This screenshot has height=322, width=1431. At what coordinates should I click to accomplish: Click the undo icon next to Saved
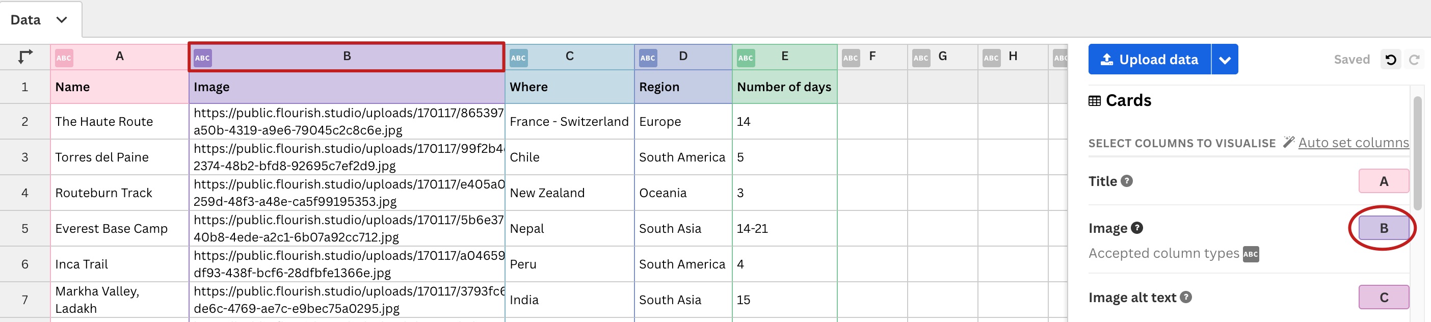[x=1390, y=60]
